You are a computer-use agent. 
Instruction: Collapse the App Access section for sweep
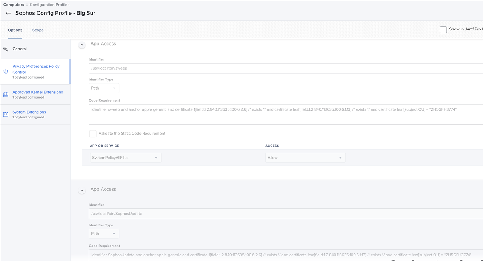[x=82, y=45]
